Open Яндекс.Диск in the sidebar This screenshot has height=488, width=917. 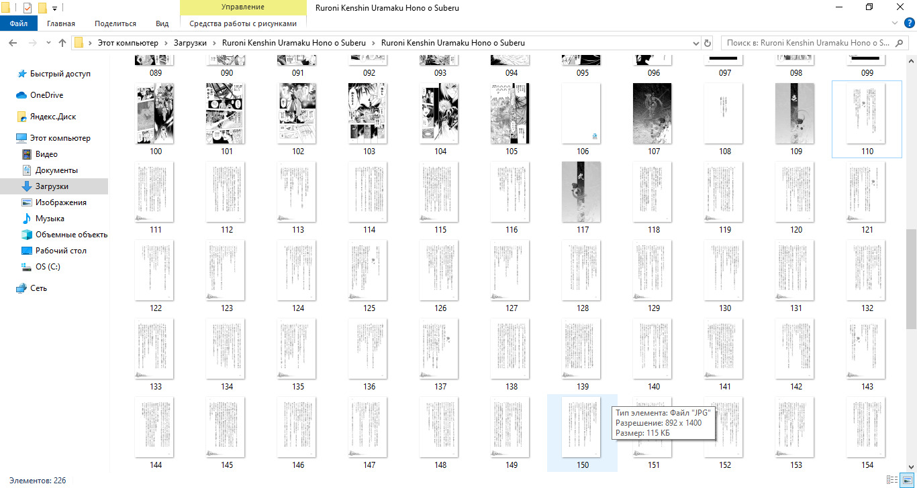pyautogui.click(x=52, y=117)
